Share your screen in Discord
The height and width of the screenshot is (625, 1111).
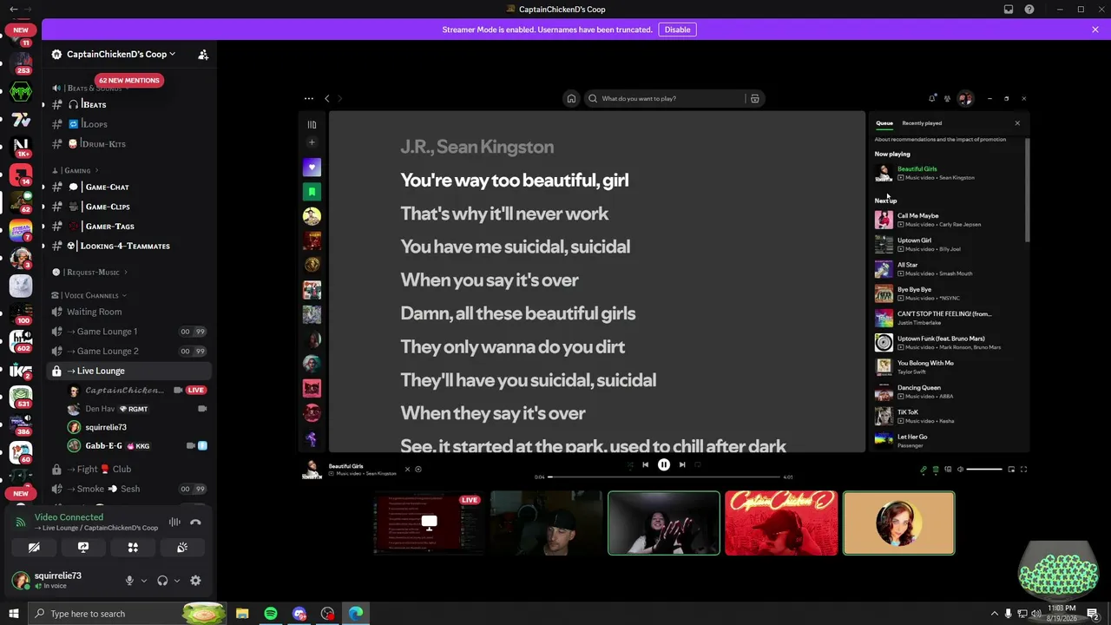pos(83,548)
